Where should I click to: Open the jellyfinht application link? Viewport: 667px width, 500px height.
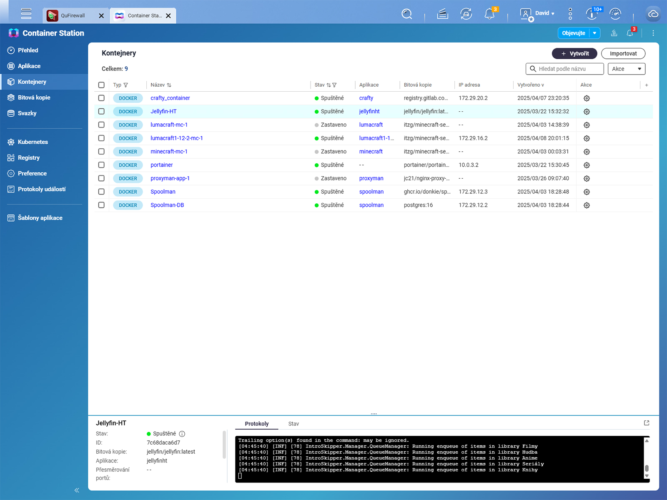(369, 111)
